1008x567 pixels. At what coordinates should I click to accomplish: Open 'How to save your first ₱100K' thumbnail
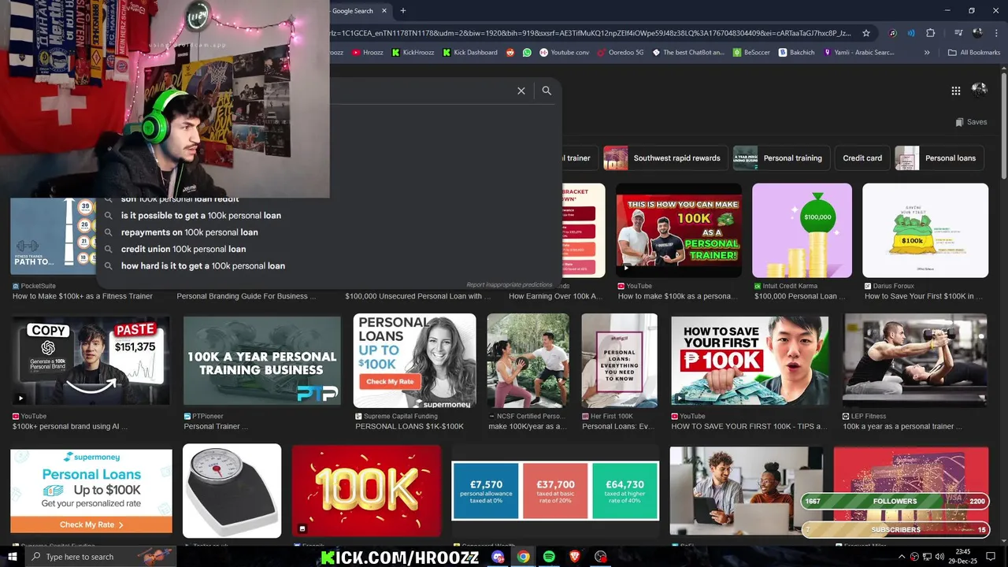tap(750, 361)
